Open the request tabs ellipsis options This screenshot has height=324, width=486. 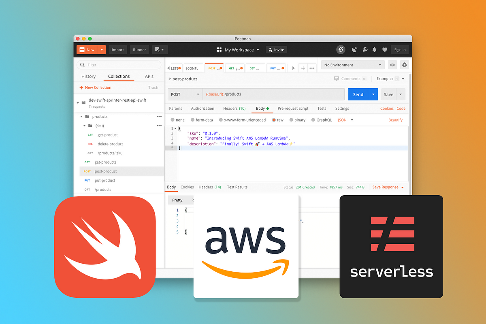[312, 68]
